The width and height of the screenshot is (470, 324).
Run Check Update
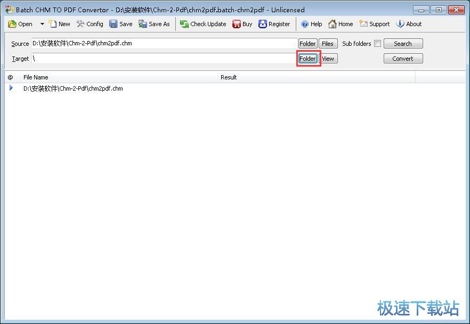coord(204,23)
